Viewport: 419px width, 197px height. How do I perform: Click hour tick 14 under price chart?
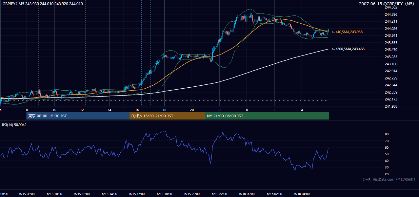[110, 110]
